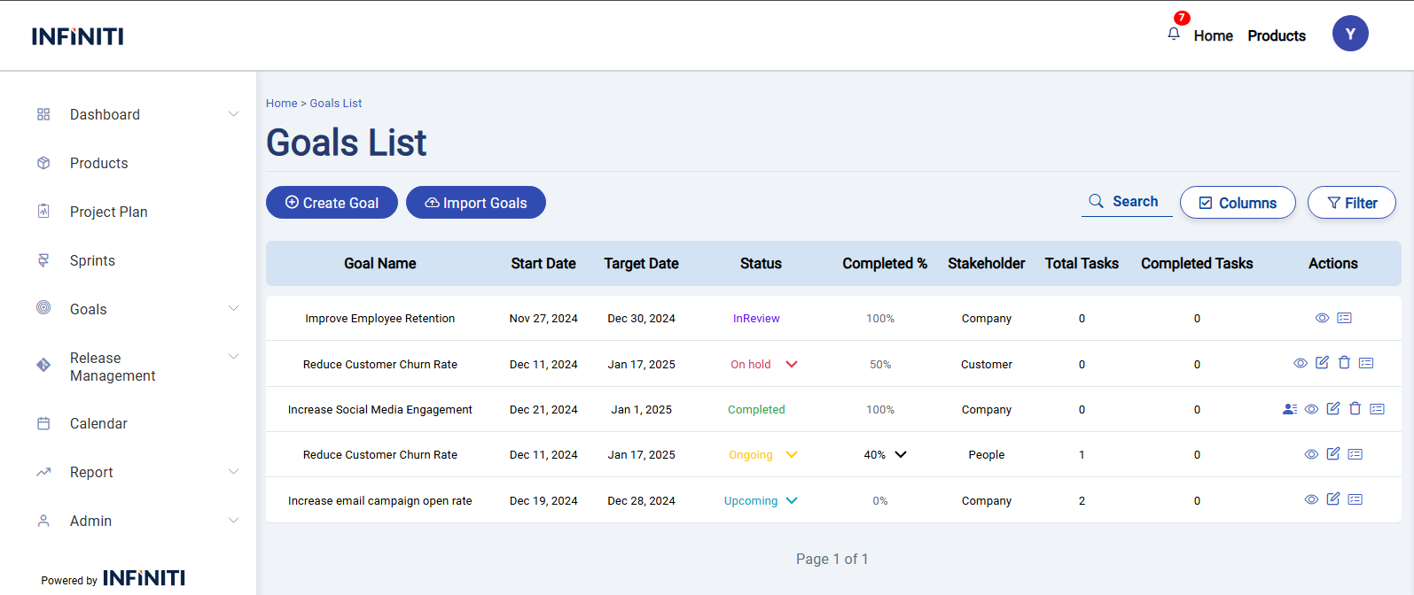Open the Columns chooser button
The height and width of the screenshot is (595, 1414).
[x=1237, y=203]
